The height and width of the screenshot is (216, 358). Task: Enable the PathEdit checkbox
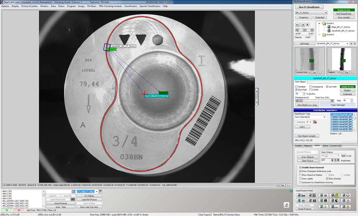(x=297, y=87)
